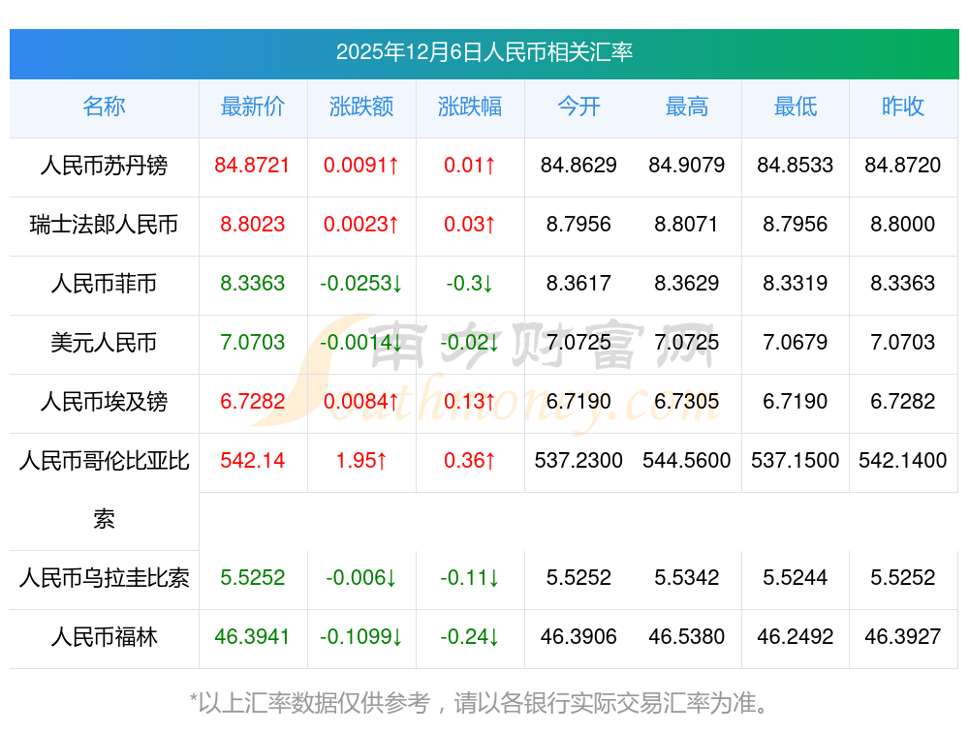Click change percent -0.24↓

470,637
